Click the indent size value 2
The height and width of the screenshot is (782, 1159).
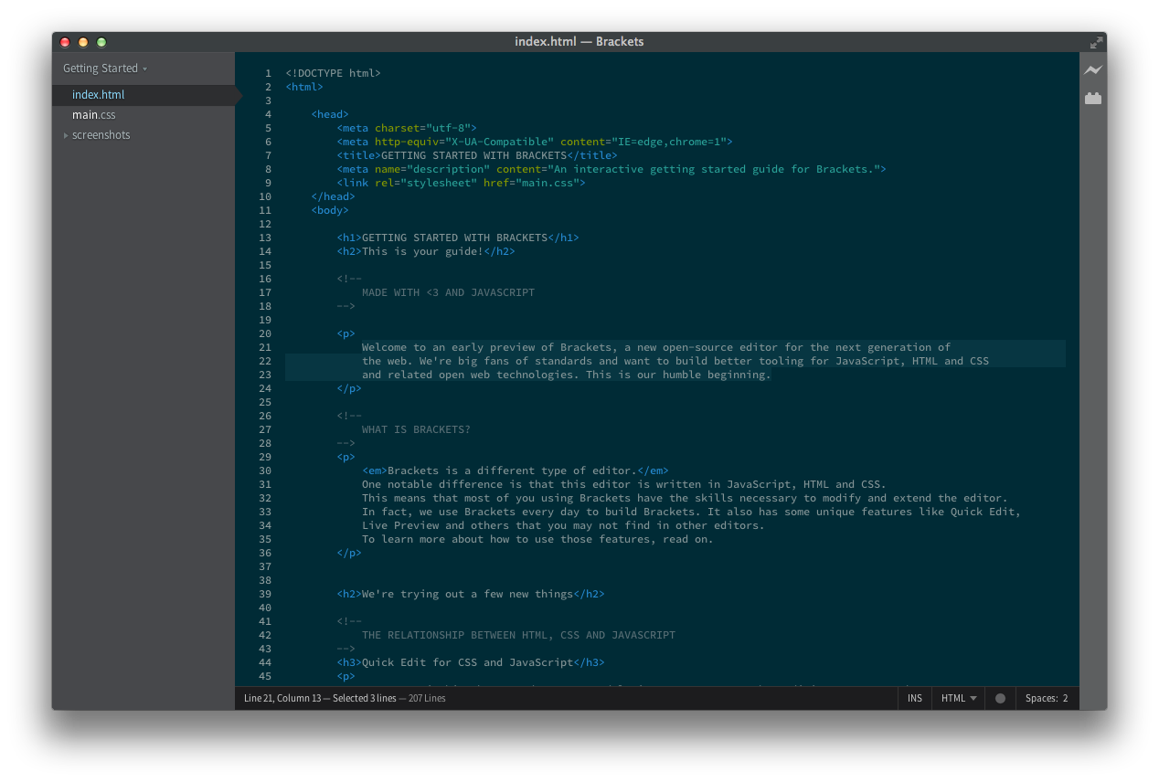(x=1065, y=698)
